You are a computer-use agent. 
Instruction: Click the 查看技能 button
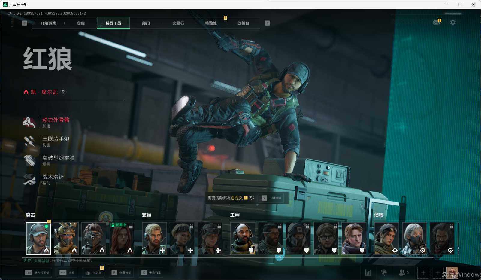tap(121, 273)
